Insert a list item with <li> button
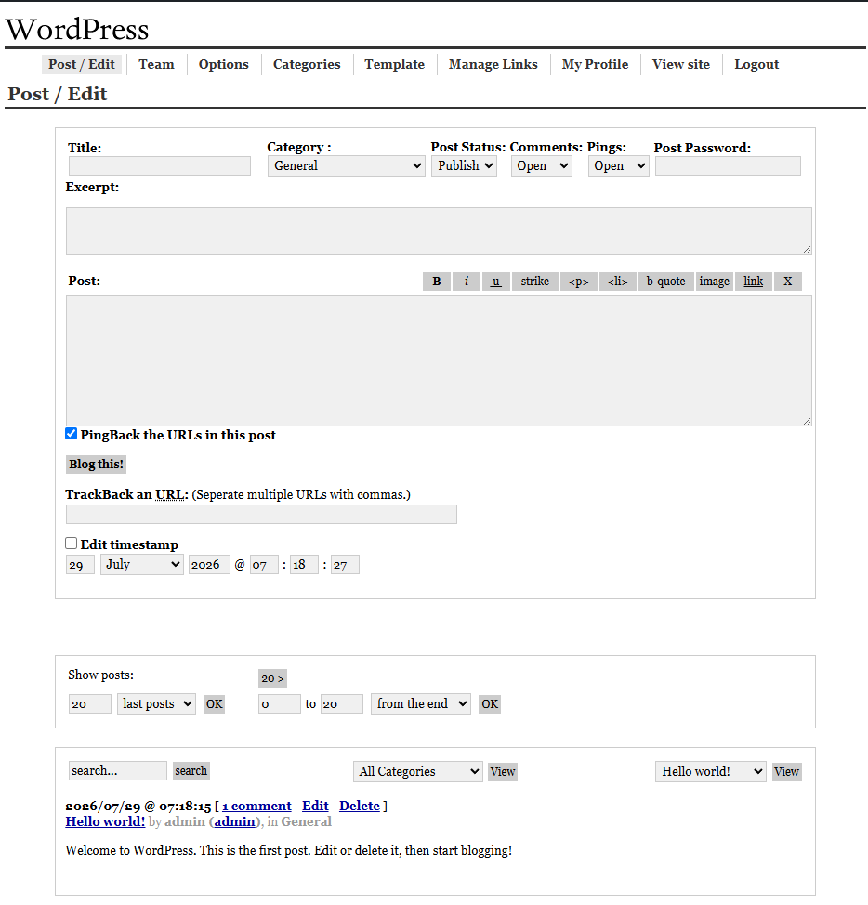The width and height of the screenshot is (868, 905). pos(617,282)
